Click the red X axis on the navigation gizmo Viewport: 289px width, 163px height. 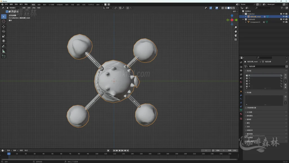click(232, 20)
